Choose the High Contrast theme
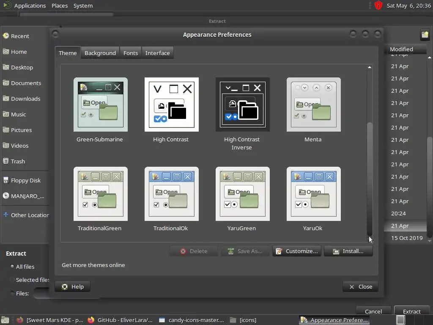This screenshot has width=433, height=325. coord(172,105)
